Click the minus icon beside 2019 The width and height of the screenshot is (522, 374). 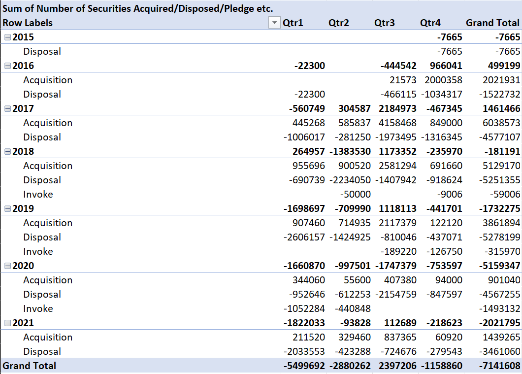pos(7,208)
